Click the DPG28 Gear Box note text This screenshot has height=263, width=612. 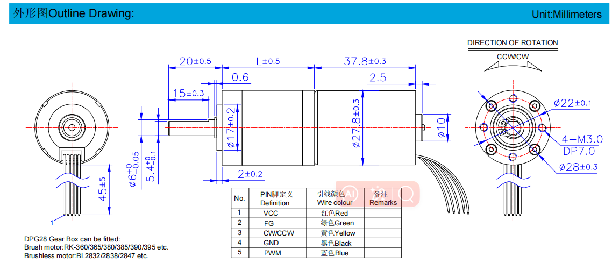(72, 239)
